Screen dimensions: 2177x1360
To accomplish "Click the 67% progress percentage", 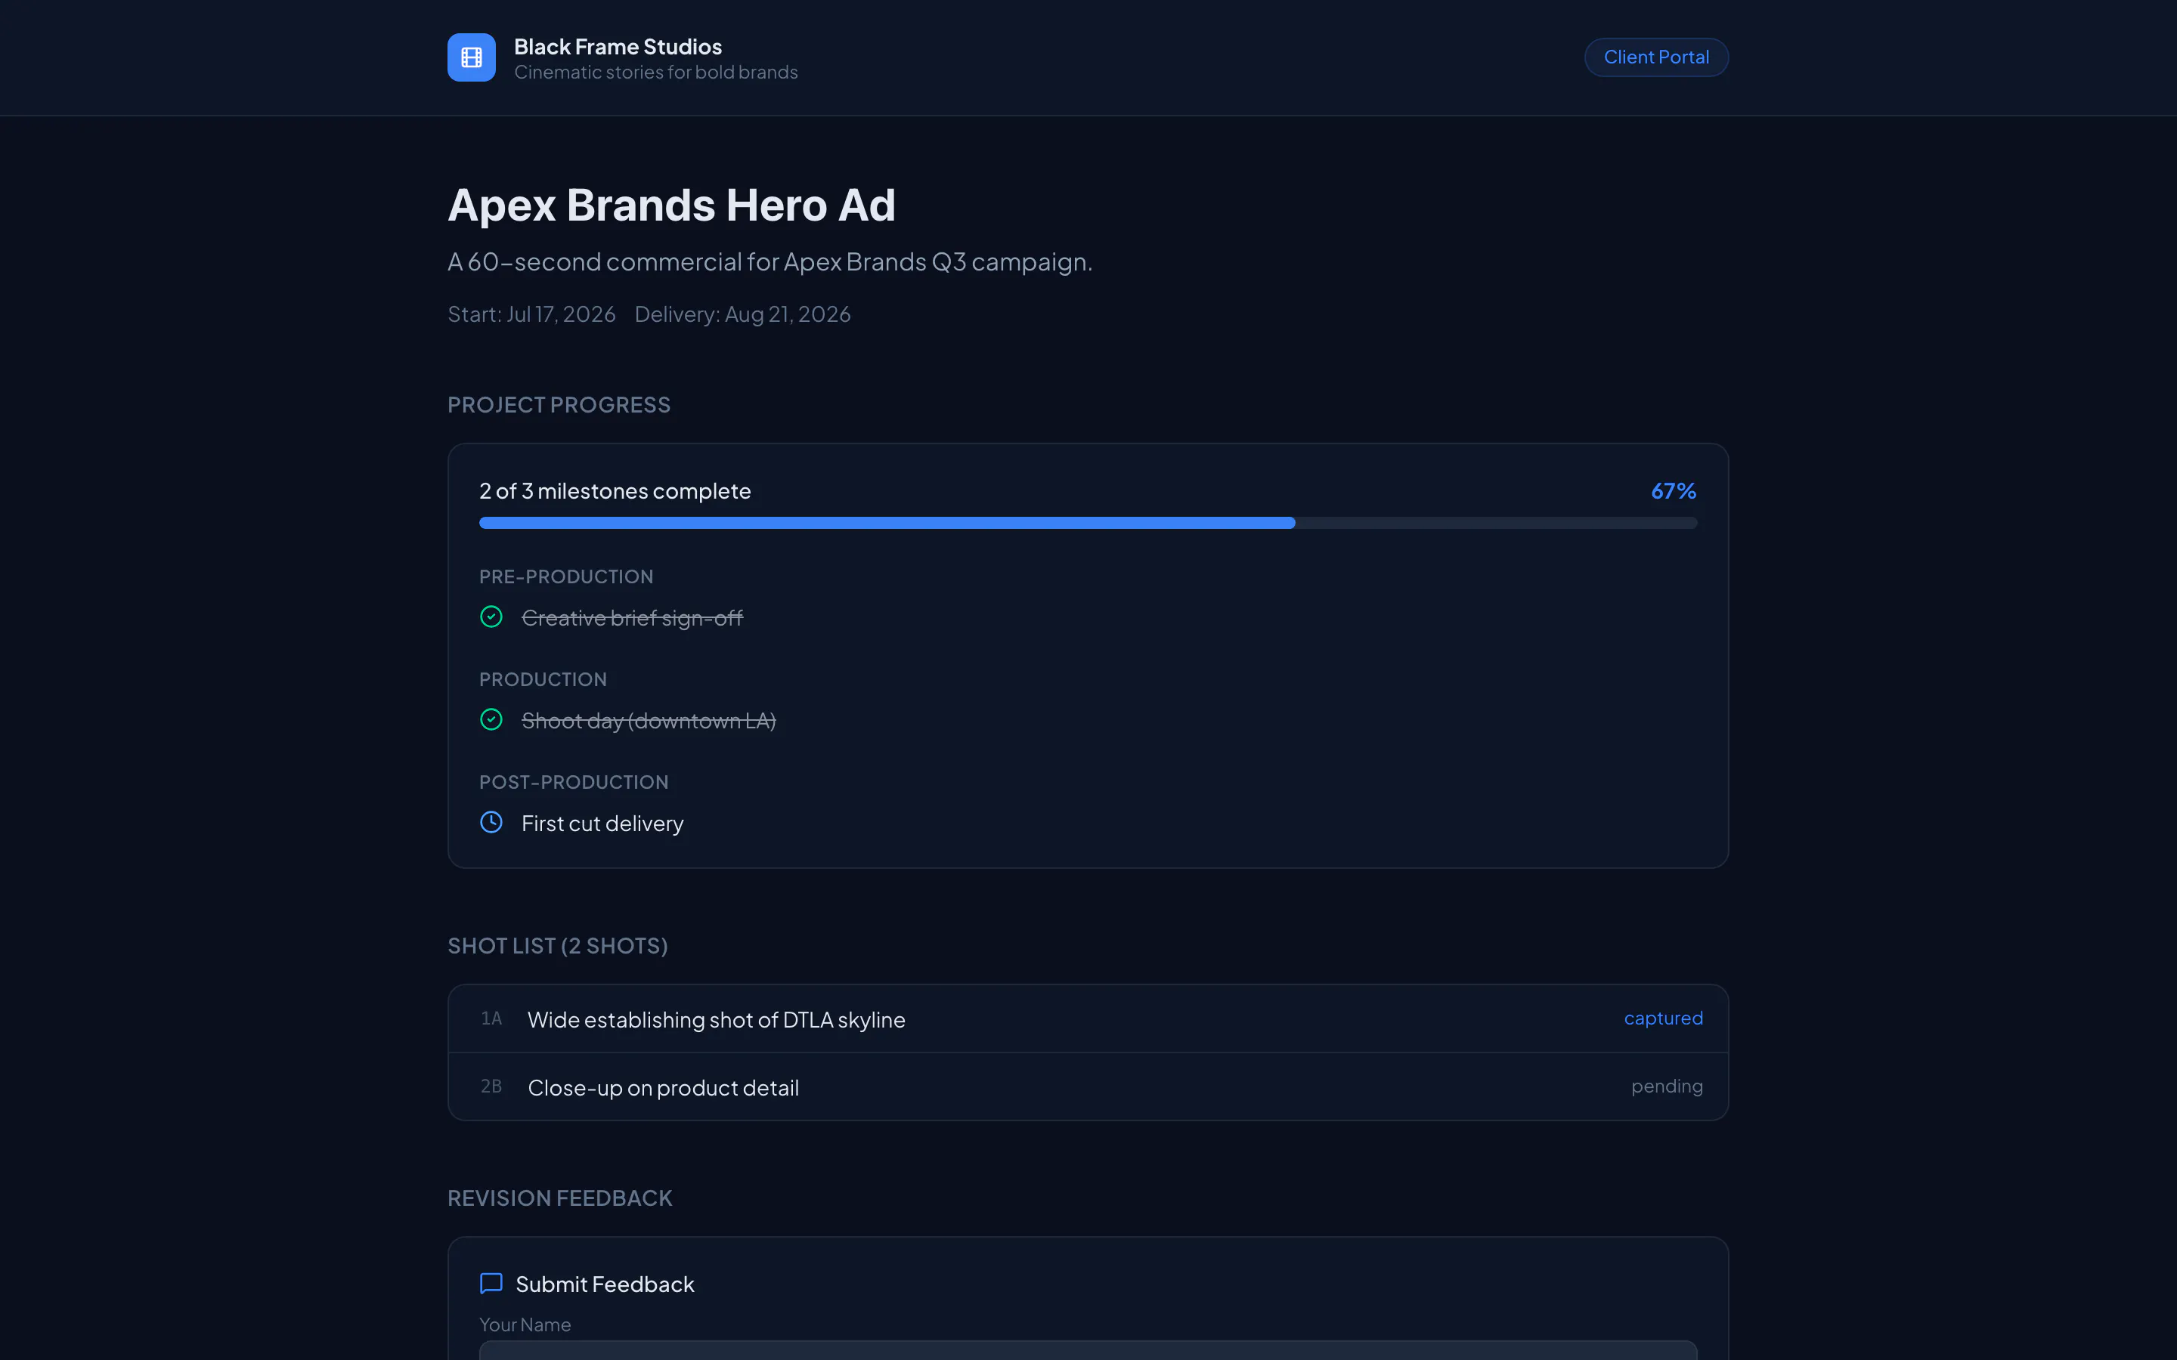I will 1674,491.
